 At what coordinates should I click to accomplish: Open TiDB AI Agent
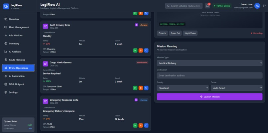pyautogui.click(x=18, y=84)
